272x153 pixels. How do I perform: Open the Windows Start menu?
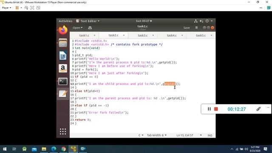[x=5, y=149]
